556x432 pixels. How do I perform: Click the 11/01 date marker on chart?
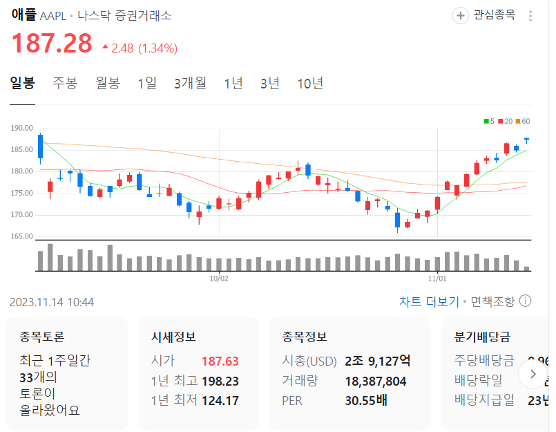(x=437, y=279)
